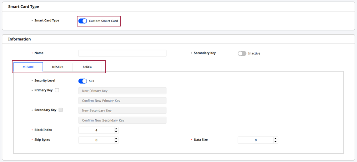Click the Name input field
This screenshot has width=357, height=162.
click(122, 53)
